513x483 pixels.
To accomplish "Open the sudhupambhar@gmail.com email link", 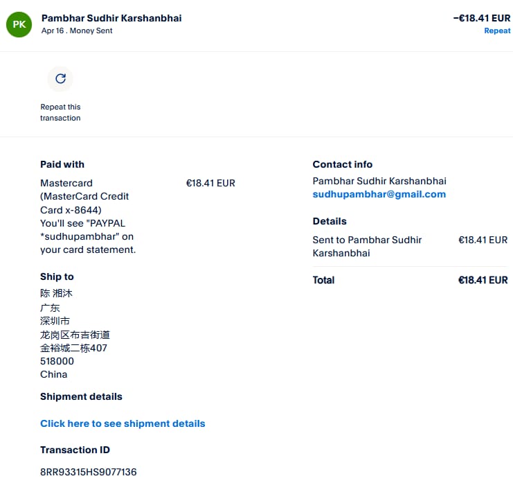I will pos(379,194).
